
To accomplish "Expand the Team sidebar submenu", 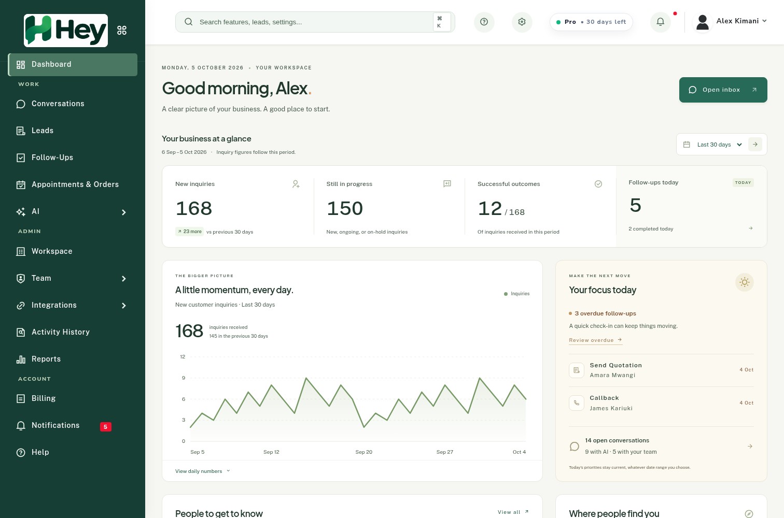I will 124,279.
